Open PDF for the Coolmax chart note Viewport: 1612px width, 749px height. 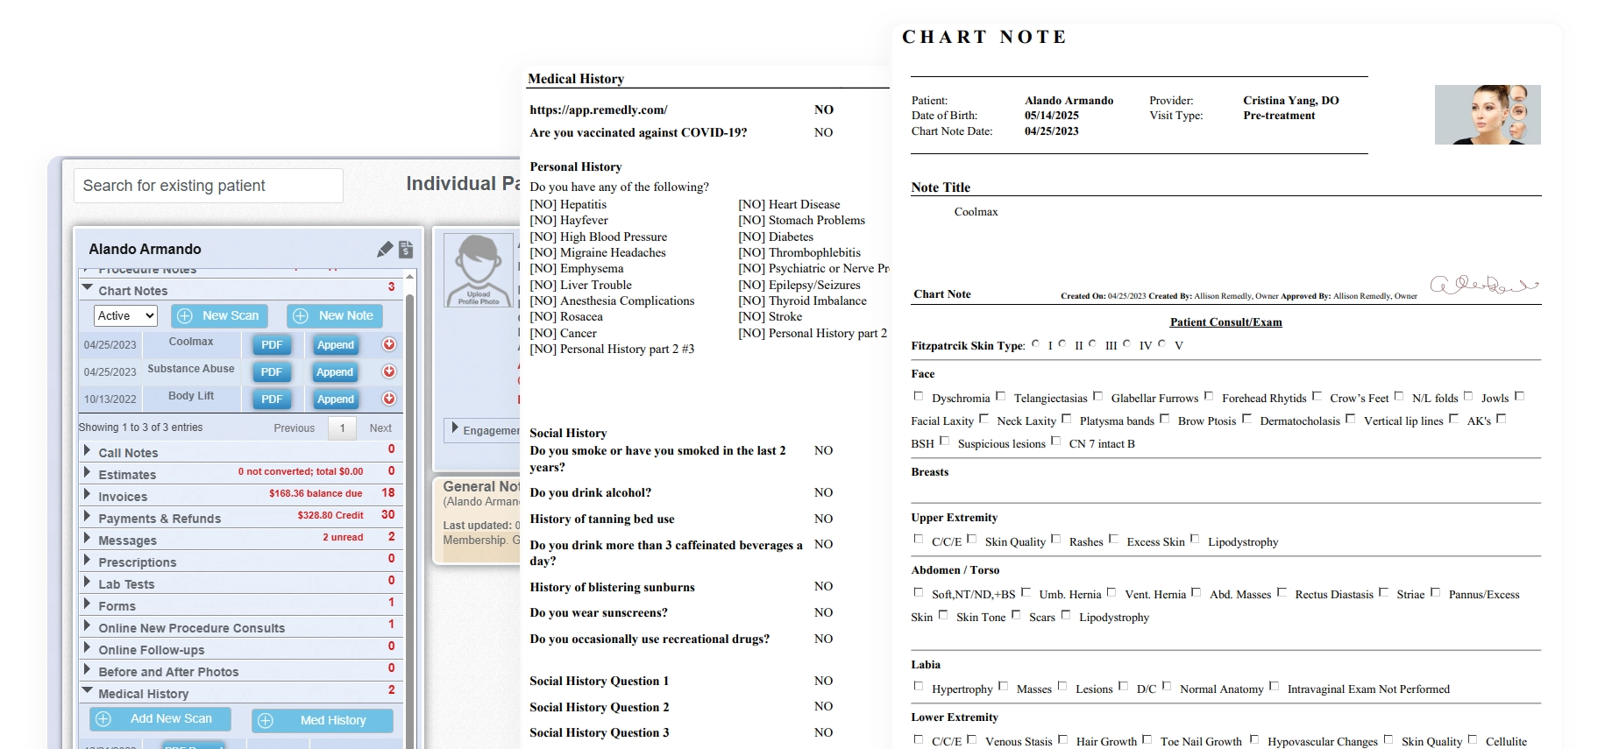[x=272, y=345]
